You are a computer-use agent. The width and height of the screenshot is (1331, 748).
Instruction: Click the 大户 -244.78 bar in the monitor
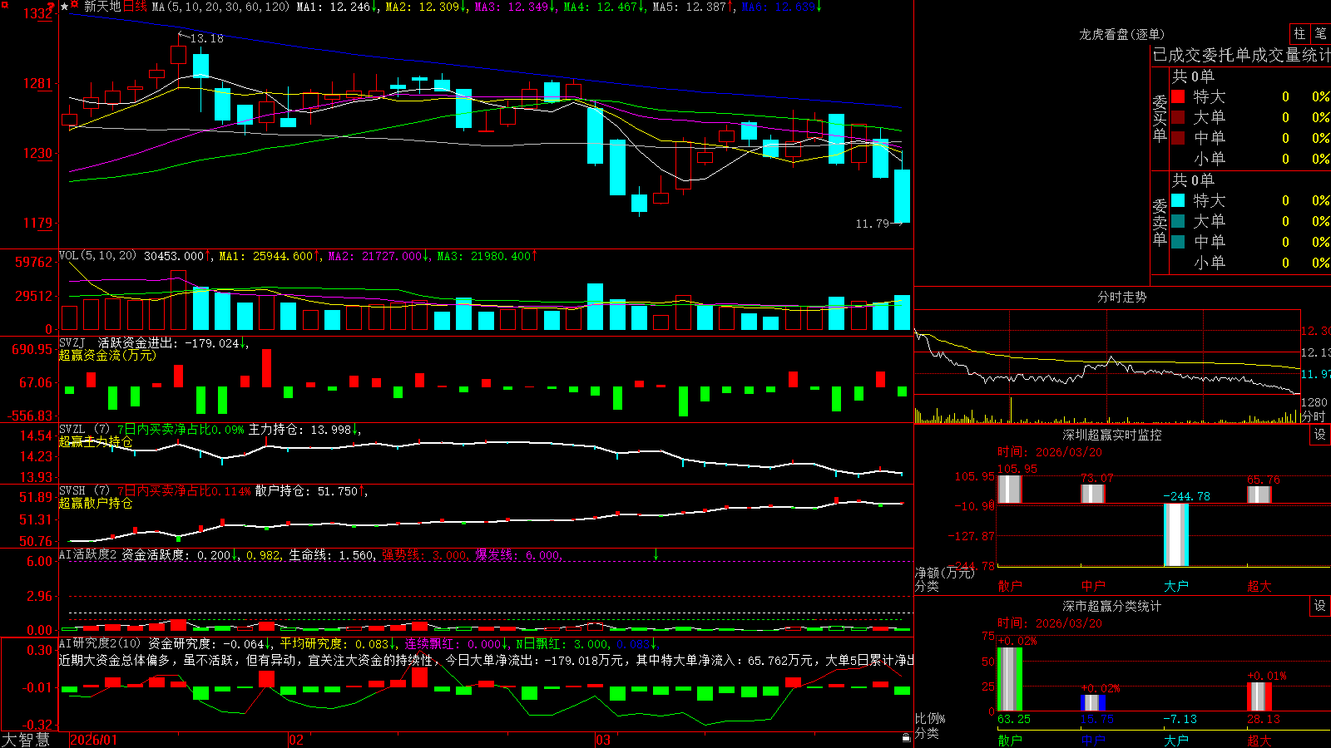pos(1176,534)
